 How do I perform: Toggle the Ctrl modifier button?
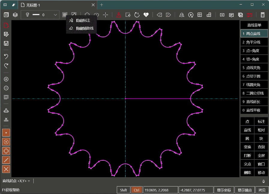pos(137,190)
